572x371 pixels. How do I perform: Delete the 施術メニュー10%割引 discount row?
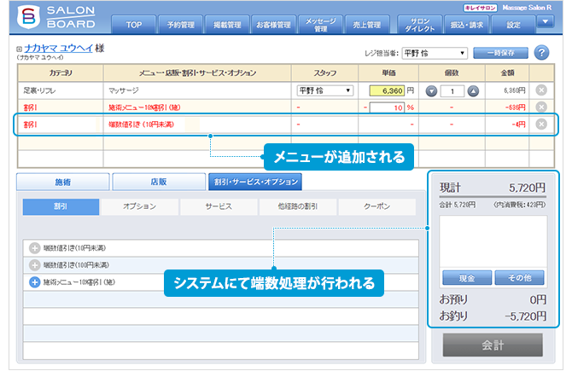point(540,107)
